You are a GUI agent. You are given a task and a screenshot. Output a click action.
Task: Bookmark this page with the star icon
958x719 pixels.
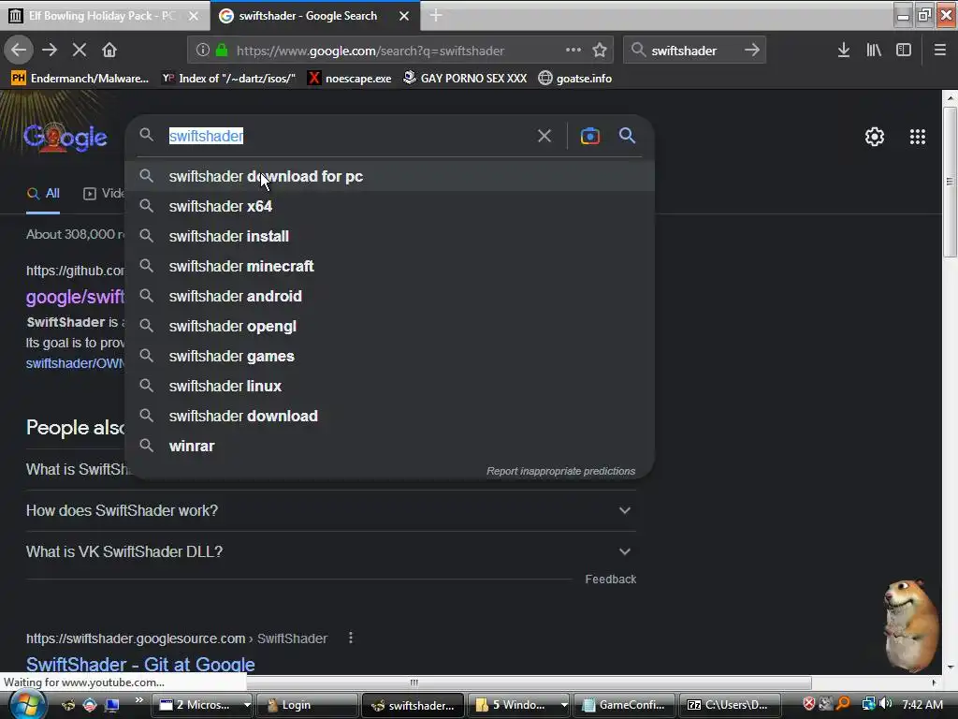pyautogui.click(x=600, y=51)
